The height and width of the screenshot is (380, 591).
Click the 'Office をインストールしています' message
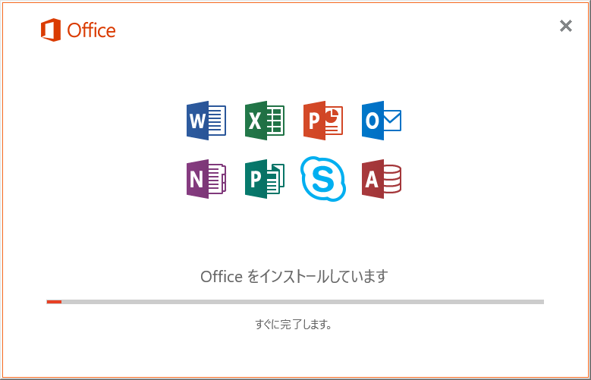coord(294,277)
